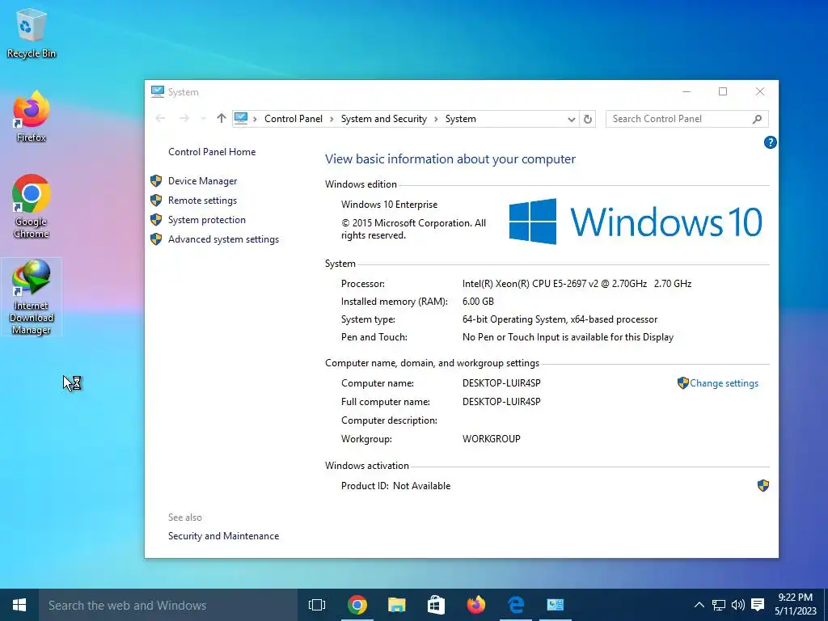Open Security and Maintenance link
Screen dimensions: 828x621
click(223, 536)
